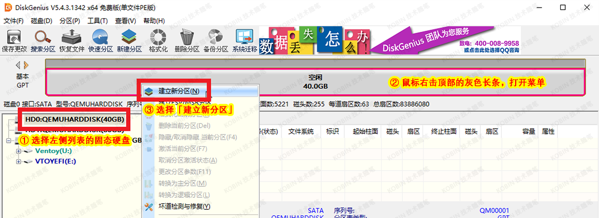Click the 新建分区 (New Partition) toolbar icon
Viewport: 599px width, 218px height.
coord(130,40)
